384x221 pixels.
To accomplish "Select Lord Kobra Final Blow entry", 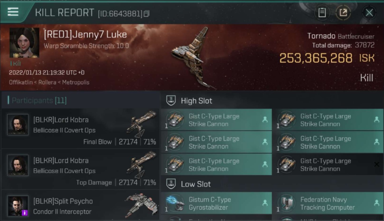I will coord(80,129).
